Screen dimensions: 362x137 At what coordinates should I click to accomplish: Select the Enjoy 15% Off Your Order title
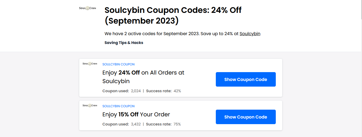136,114
